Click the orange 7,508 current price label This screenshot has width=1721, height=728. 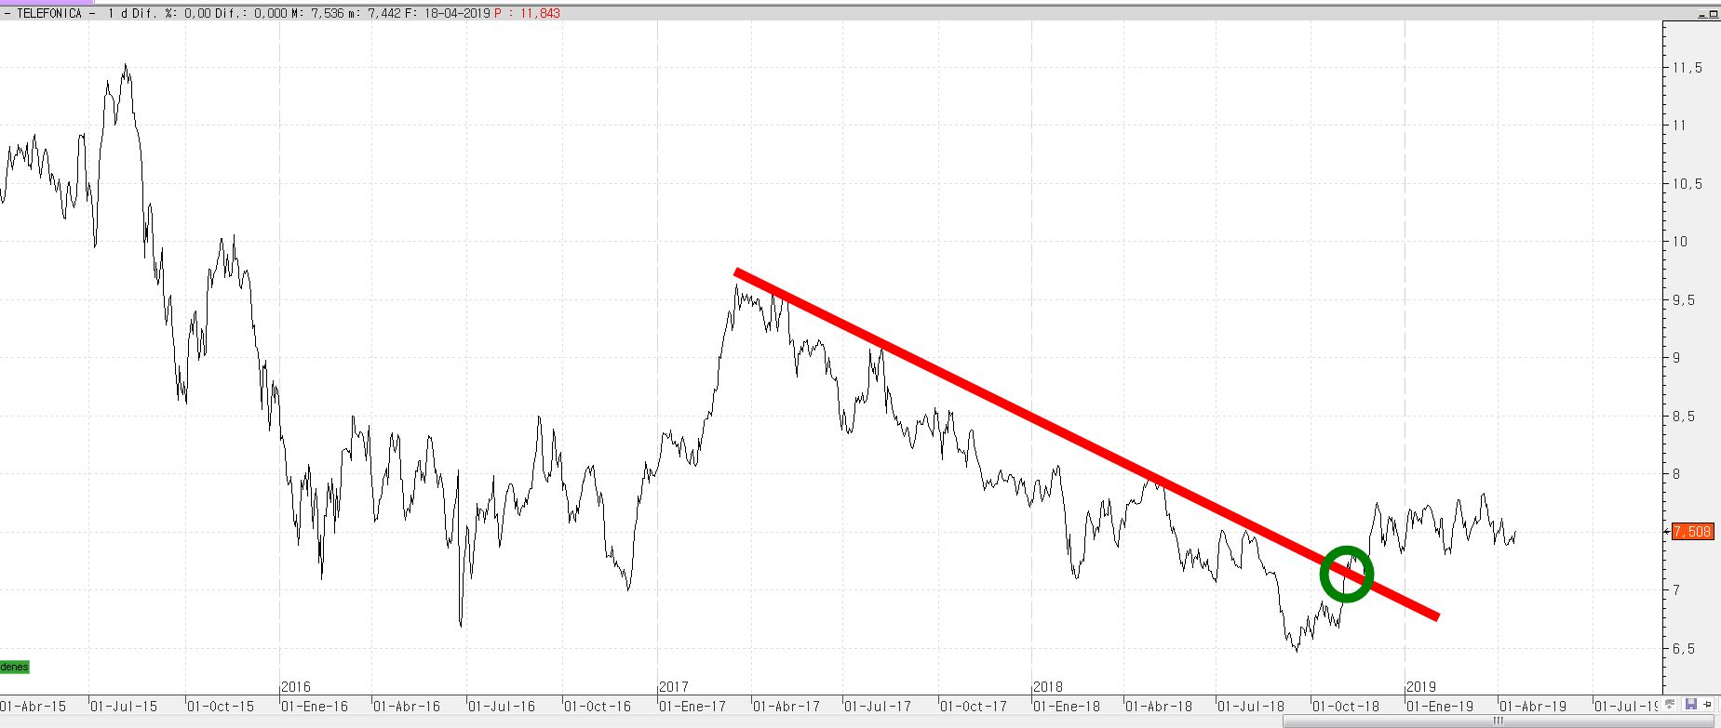tap(1691, 532)
